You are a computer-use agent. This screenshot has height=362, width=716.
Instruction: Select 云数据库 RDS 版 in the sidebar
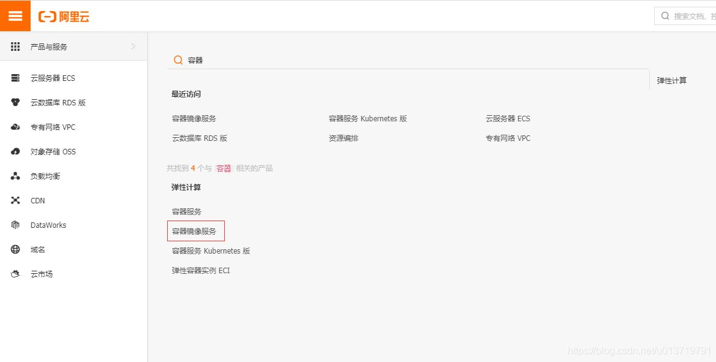(x=58, y=103)
